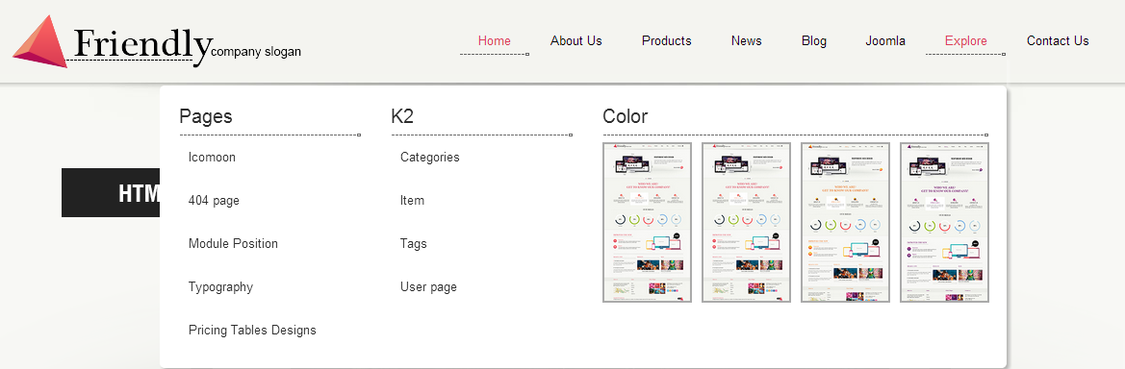This screenshot has height=369, width=1125.
Task: Click the Joomla navigation item
Action: (x=885, y=41)
